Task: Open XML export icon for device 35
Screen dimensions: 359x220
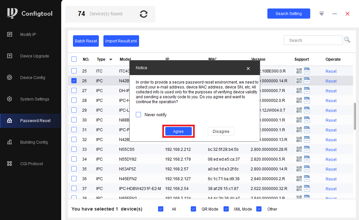Action: coord(307,169)
